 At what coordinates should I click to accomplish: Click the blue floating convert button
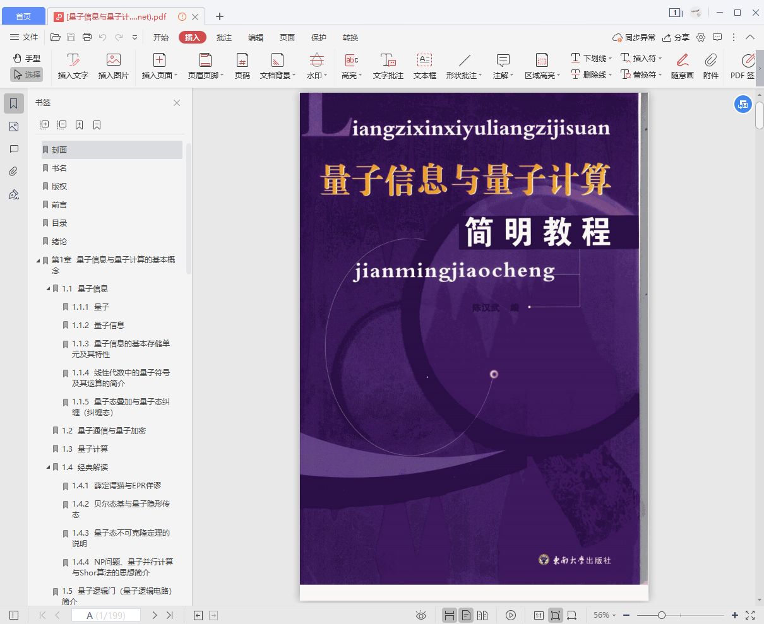tap(743, 104)
